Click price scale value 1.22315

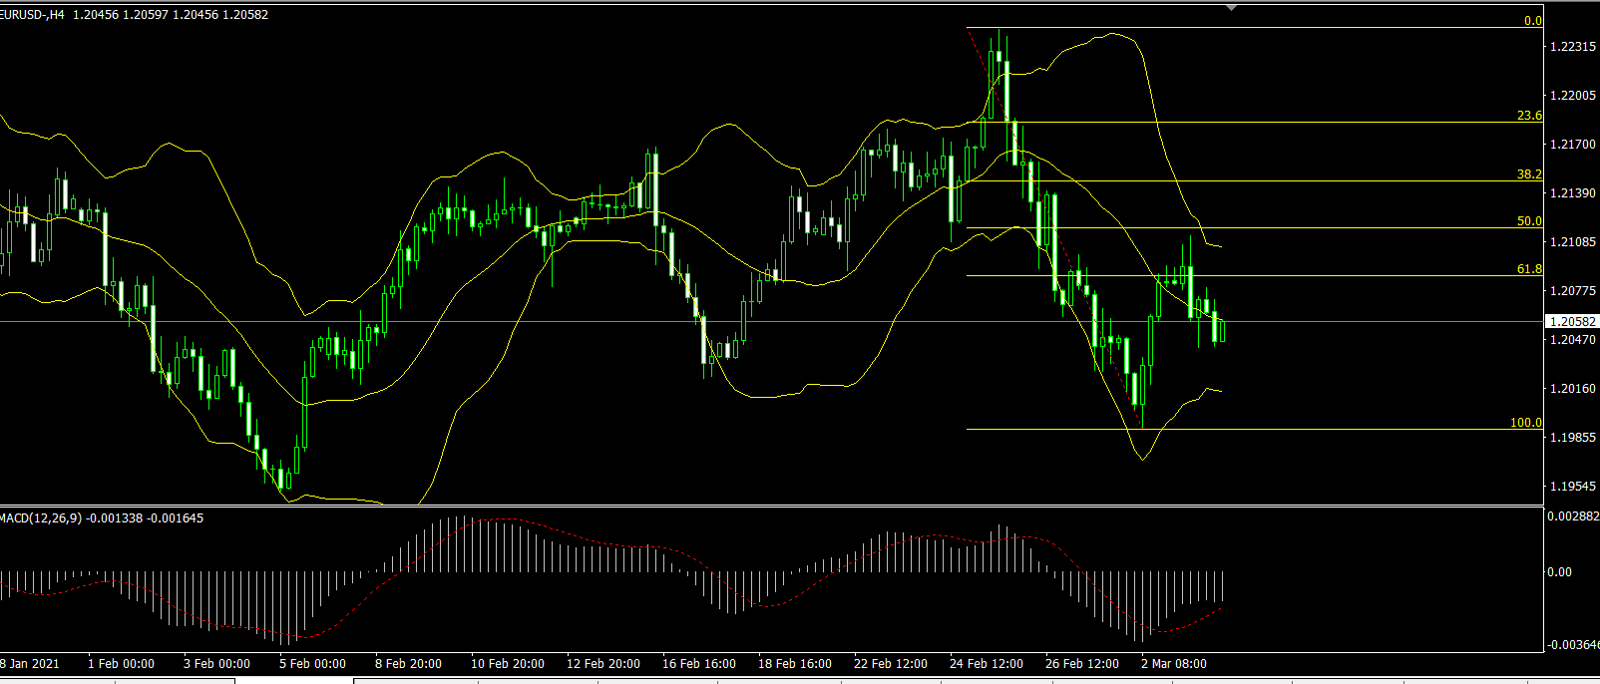coord(1574,47)
